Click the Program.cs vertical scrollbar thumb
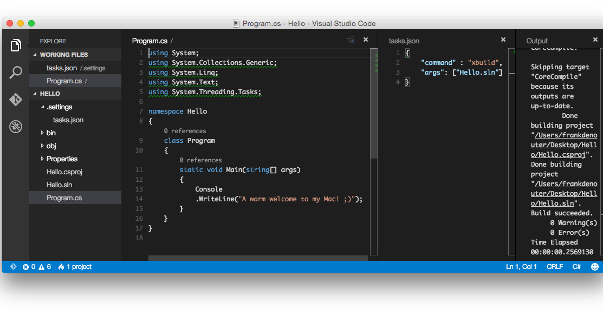The image size is (603, 316). click(x=373, y=103)
